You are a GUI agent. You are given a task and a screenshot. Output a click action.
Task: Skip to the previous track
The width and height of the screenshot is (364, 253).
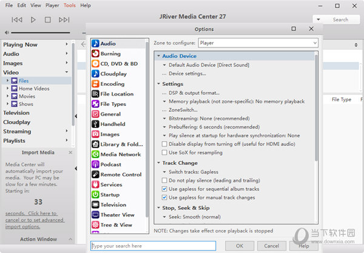(17, 20)
